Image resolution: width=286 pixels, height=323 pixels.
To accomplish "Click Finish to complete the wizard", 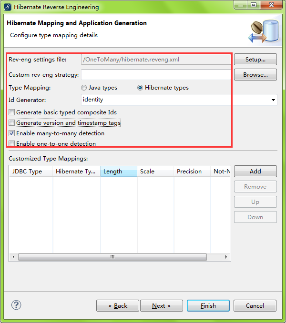I will point(208,306).
